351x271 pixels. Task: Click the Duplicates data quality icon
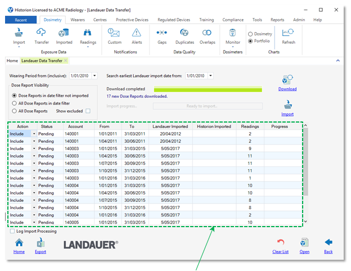[x=184, y=33]
